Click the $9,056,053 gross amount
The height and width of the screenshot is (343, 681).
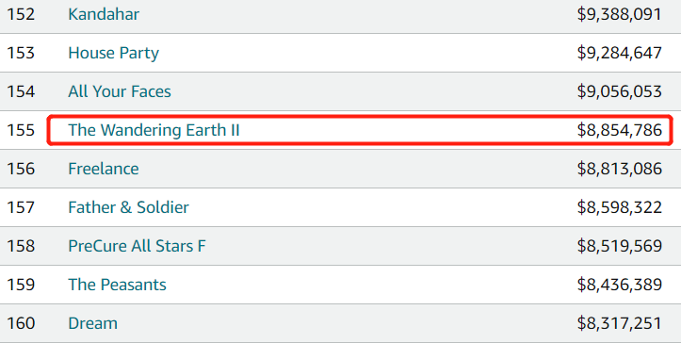tap(620, 91)
